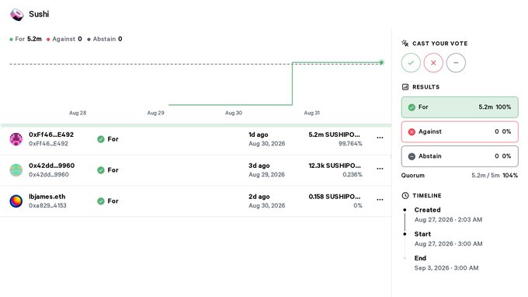
Task: Click the Aug 29 chart axis label
Action: pos(155,113)
